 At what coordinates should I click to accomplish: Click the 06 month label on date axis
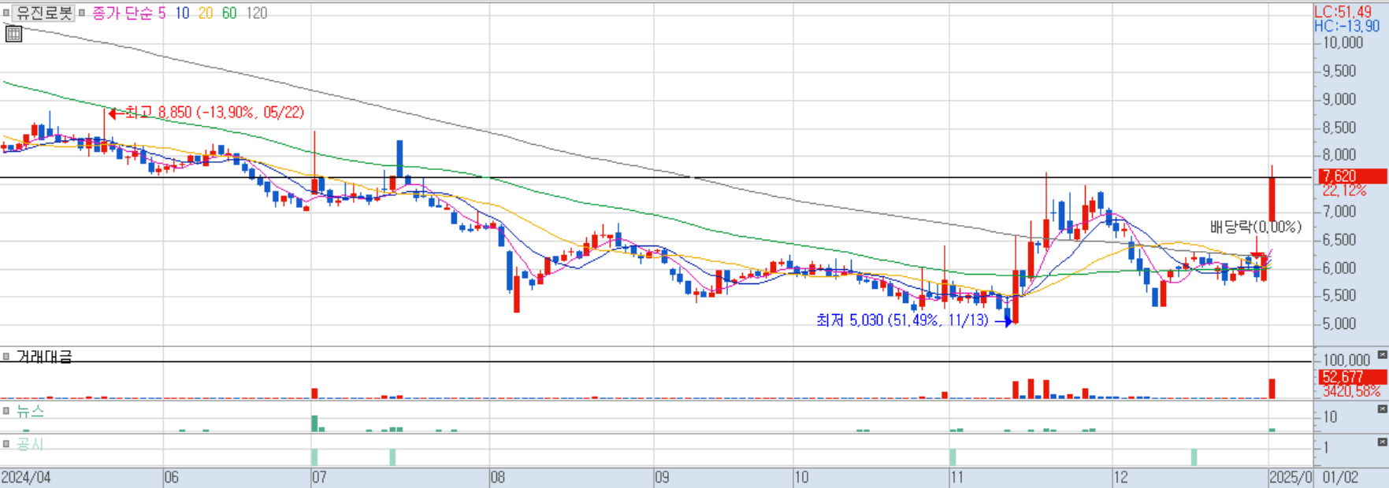click(x=172, y=477)
